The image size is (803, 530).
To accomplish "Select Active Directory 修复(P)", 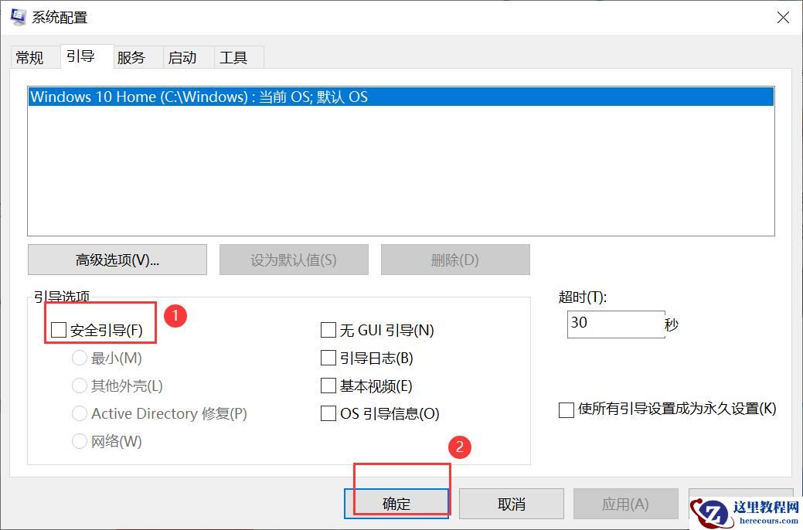I will [80, 413].
